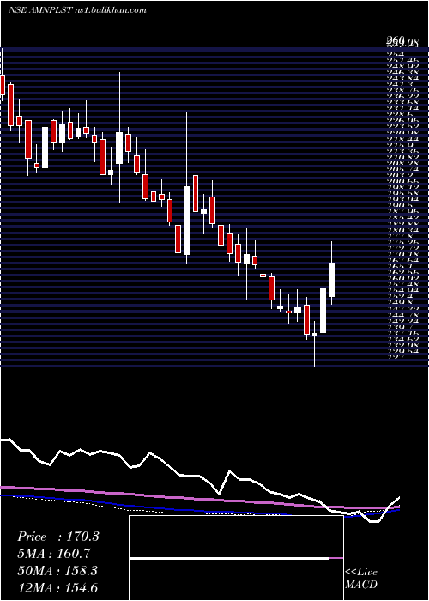Click the '12MA : 154.6' text
Viewport: 429px width, 601px height.
[59, 588]
